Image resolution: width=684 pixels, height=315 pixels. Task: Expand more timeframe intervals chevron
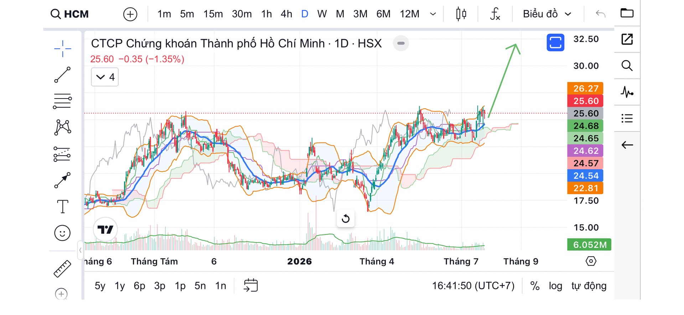click(433, 14)
